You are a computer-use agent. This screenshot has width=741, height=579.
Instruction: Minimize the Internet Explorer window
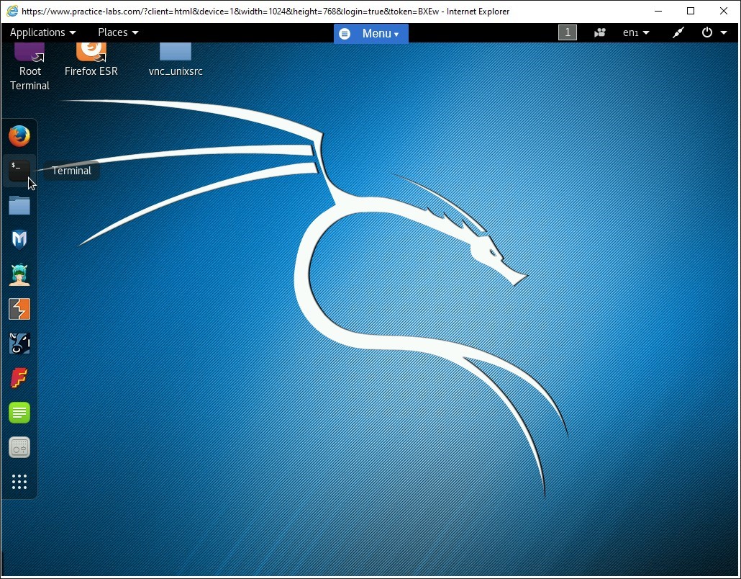(658, 11)
